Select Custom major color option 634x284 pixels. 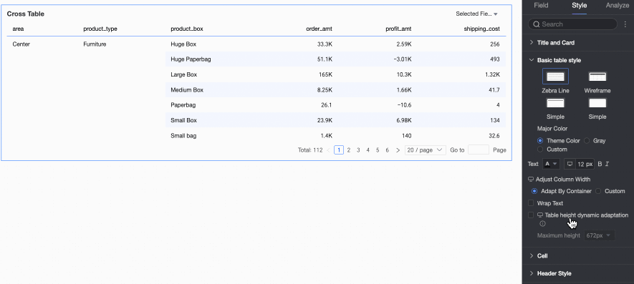(x=540, y=149)
